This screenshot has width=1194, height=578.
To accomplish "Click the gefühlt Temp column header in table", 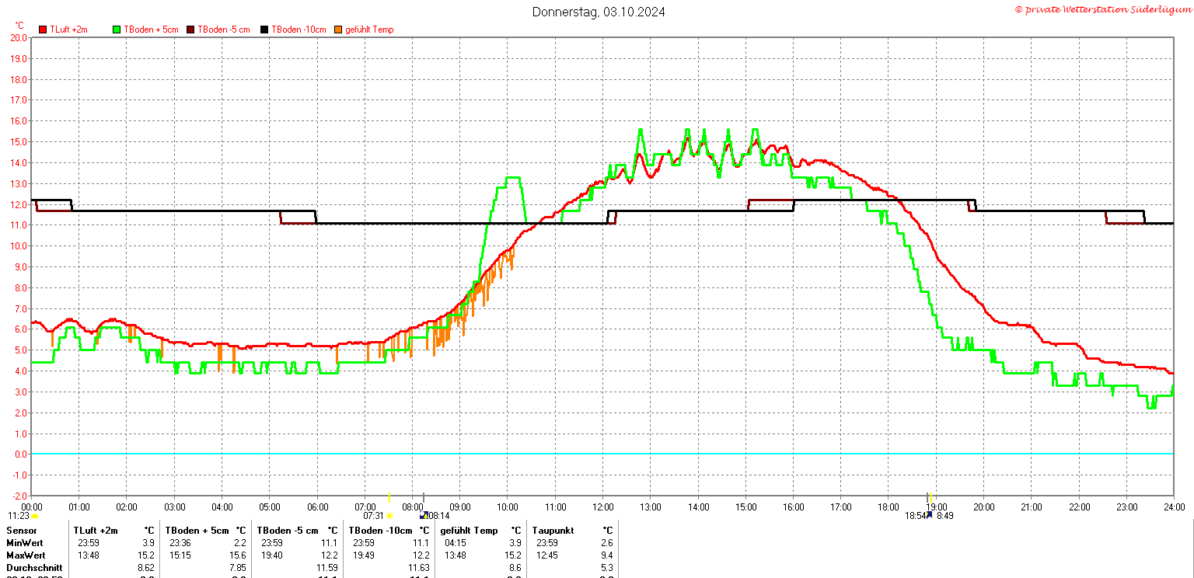I will 470,531.
